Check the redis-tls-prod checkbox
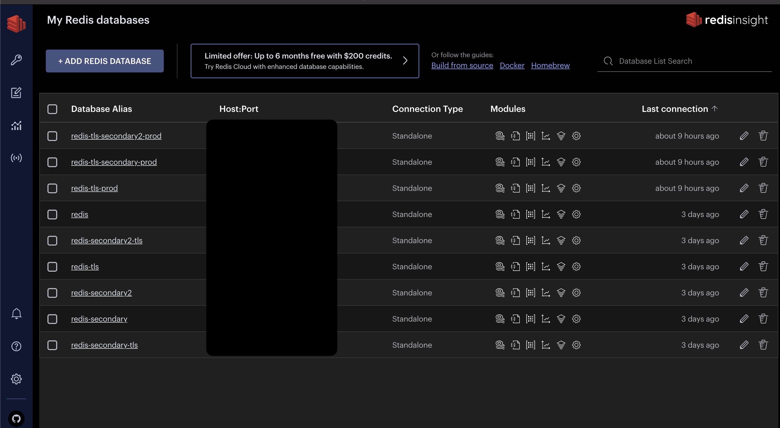 (52, 188)
